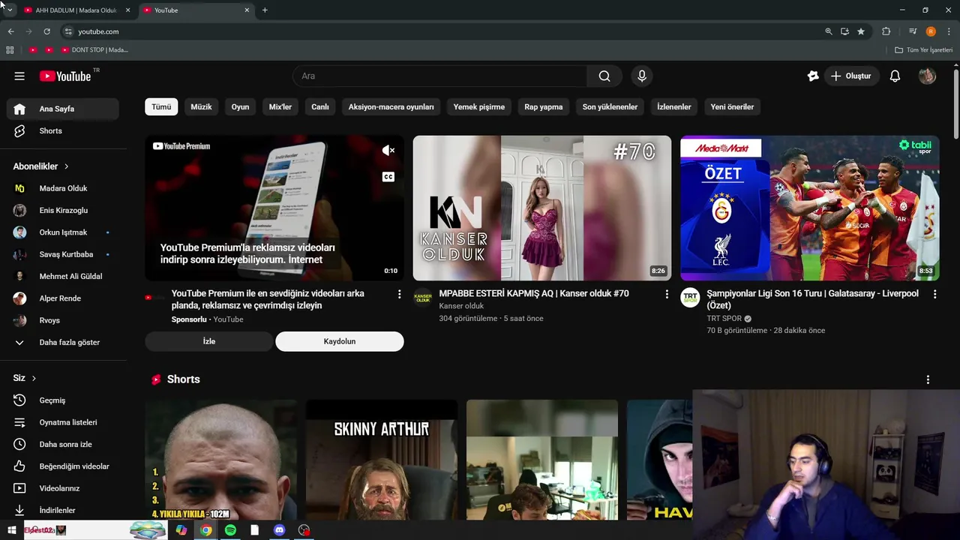Open Tüm Yer İşaretleri bookmarks folder
This screenshot has height=540, width=960.
(x=923, y=49)
